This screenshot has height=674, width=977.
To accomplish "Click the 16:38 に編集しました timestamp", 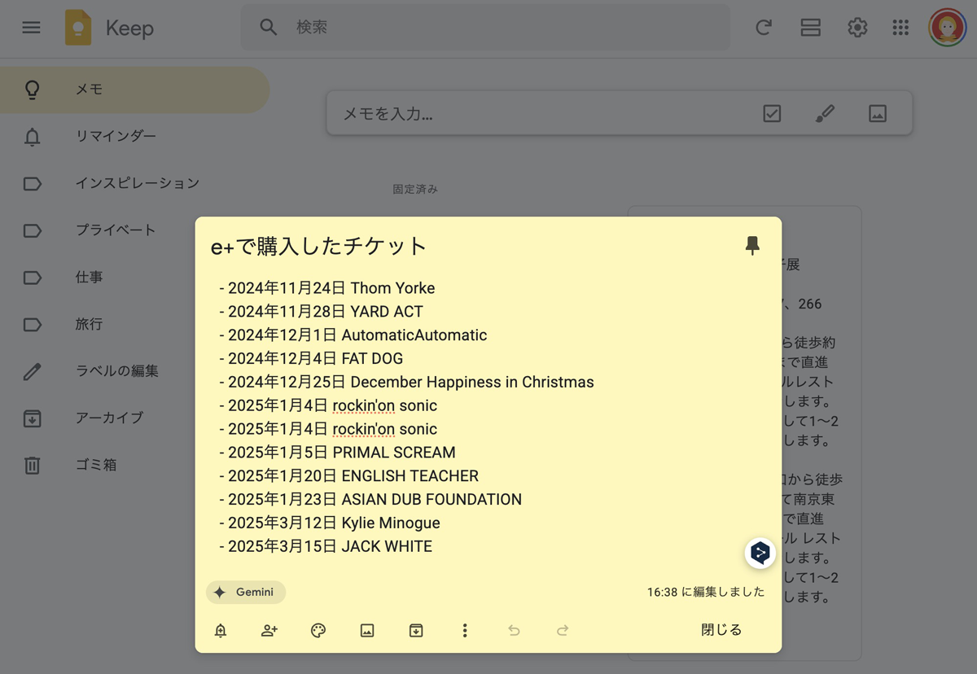I will click(x=706, y=593).
